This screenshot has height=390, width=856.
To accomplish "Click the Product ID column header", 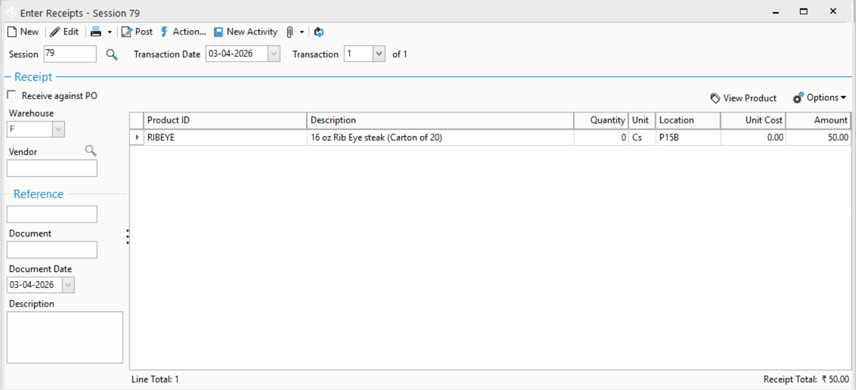I will click(x=225, y=120).
